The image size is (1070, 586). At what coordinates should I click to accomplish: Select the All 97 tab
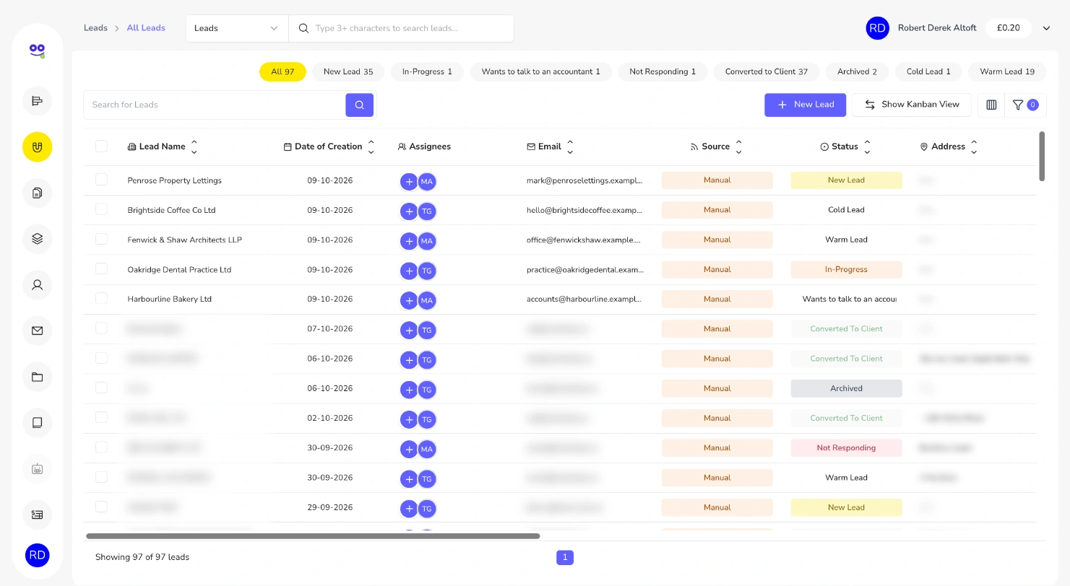pyautogui.click(x=282, y=71)
